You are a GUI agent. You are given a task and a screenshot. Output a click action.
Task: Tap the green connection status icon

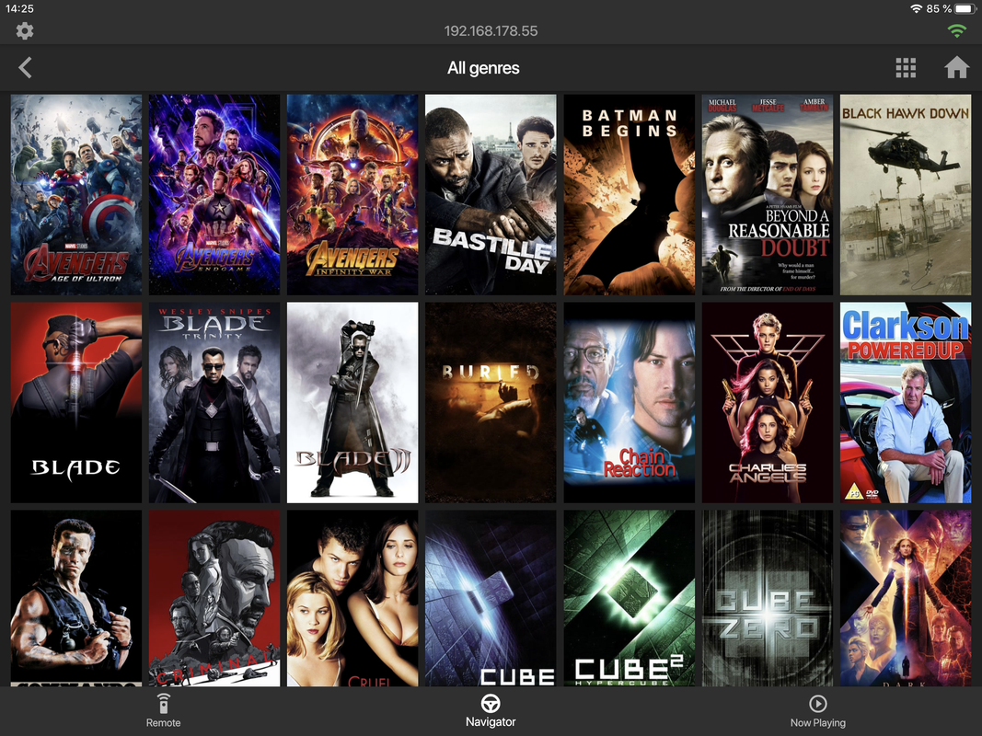(956, 30)
